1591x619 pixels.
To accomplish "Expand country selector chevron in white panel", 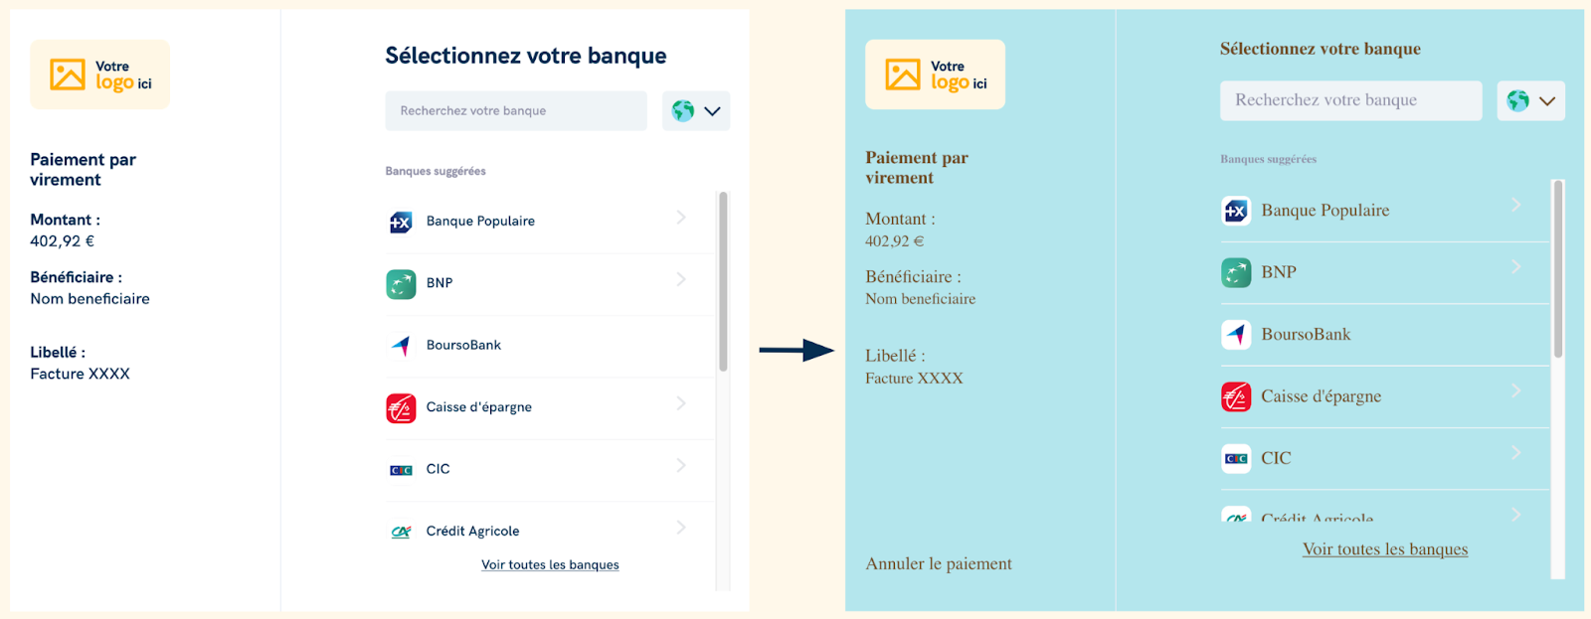I will [x=712, y=111].
